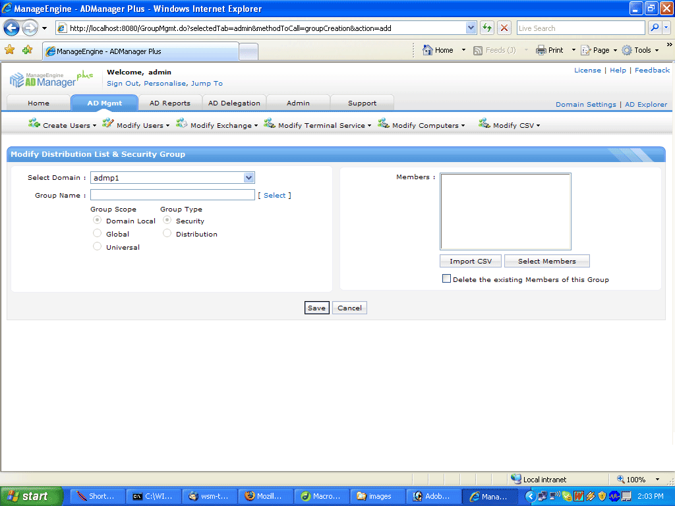
Task: Click the Modify Terminal Service icon
Action: pos(270,123)
